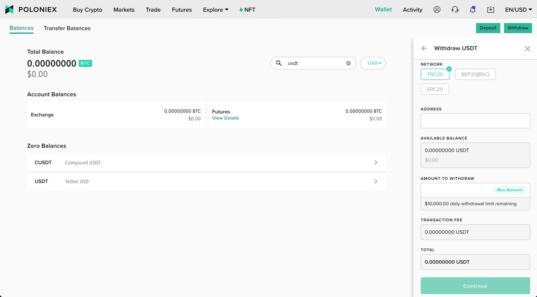Open the Buy Crypto menu
The width and height of the screenshot is (537, 297).
click(87, 10)
